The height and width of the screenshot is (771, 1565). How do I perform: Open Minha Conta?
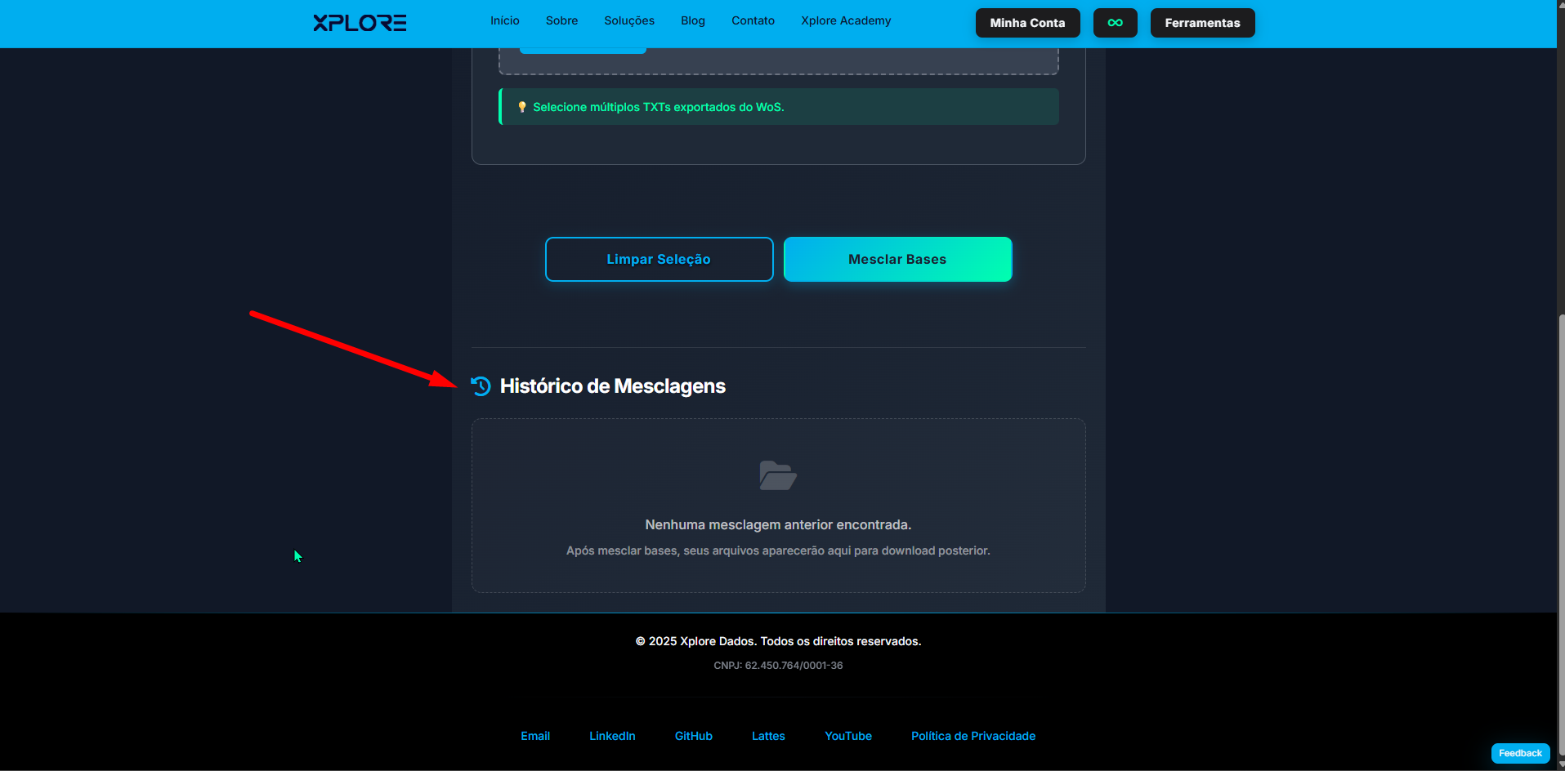click(1027, 23)
